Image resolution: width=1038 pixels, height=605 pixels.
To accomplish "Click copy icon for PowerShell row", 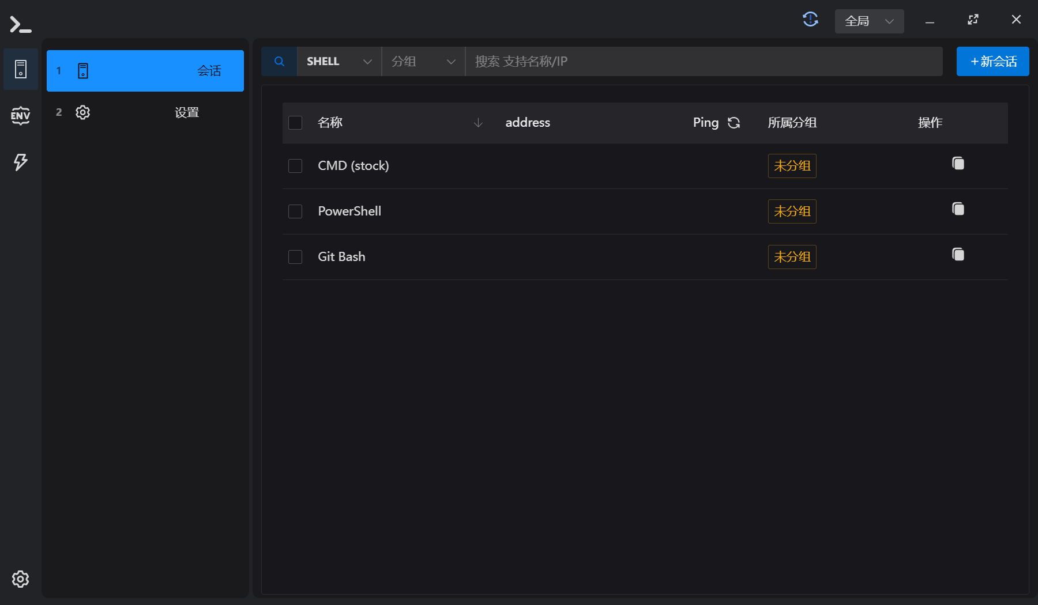I will tap(958, 209).
